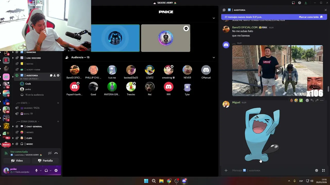Select the blue wolf speaker tile
The width and height of the screenshot is (330, 185).
click(115, 38)
